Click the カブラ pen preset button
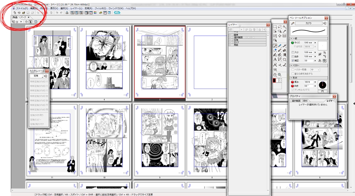Screen dimensions: 355x196 point(308,23)
